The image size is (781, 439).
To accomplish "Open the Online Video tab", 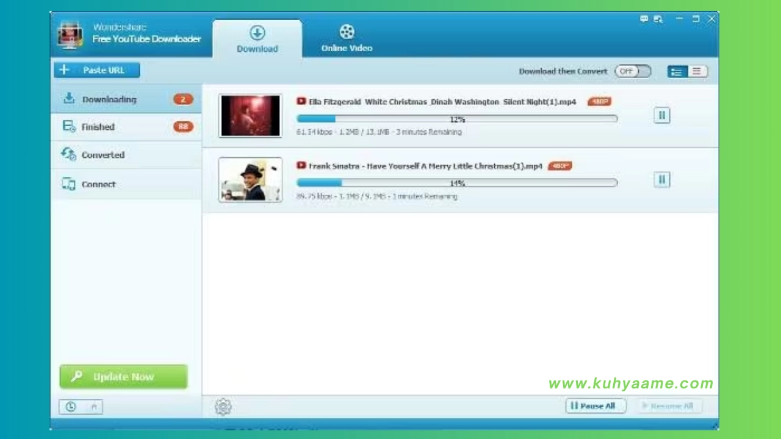I will (x=347, y=39).
